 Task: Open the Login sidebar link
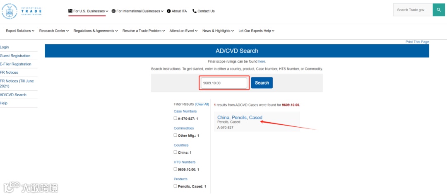(4, 47)
